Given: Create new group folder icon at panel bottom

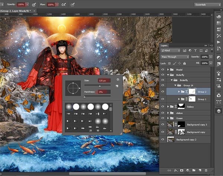Looking at the screenshot, I should pyautogui.click(x=194, y=170).
